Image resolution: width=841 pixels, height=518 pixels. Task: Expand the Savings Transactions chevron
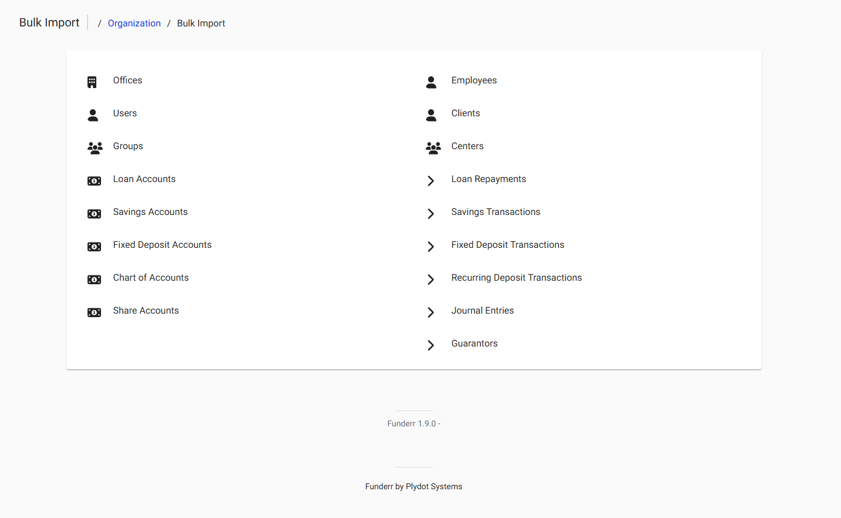(430, 214)
